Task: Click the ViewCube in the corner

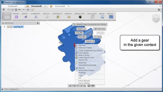Action: (x=156, y=18)
